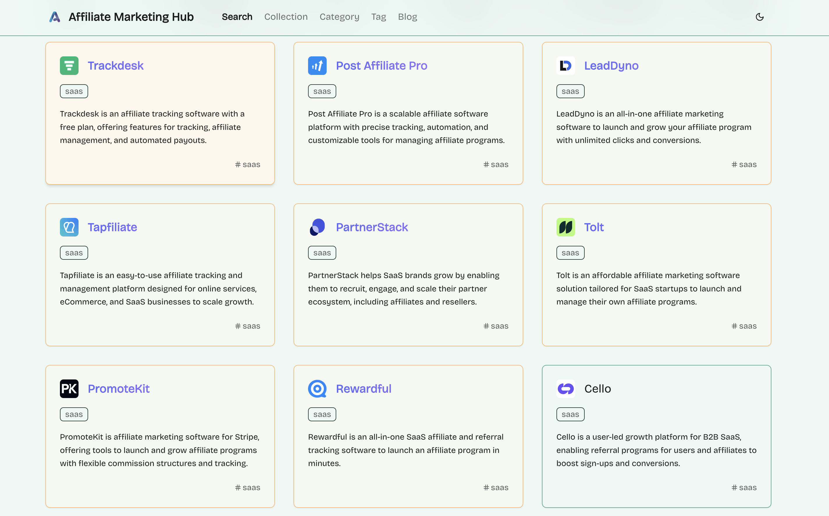Click the Cello logo icon
829x516 pixels.
tap(565, 388)
